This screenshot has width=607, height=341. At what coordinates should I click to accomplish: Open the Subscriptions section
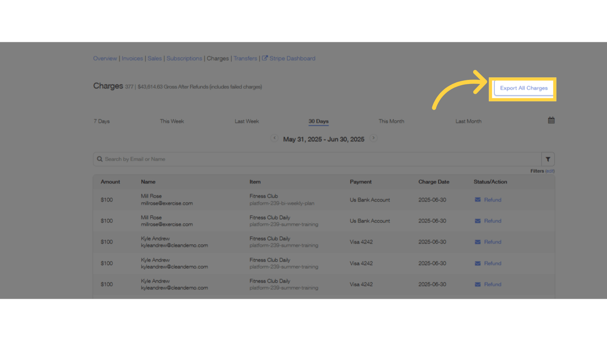click(184, 58)
